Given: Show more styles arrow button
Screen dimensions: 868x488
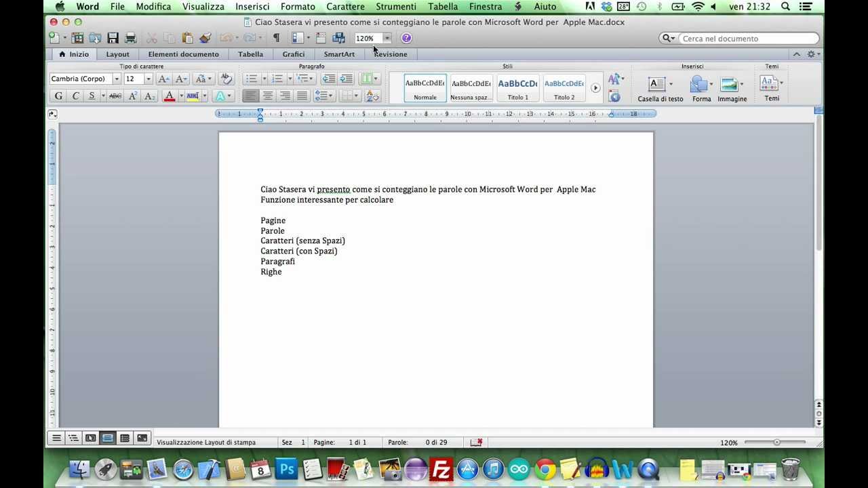Looking at the screenshot, I should [595, 88].
